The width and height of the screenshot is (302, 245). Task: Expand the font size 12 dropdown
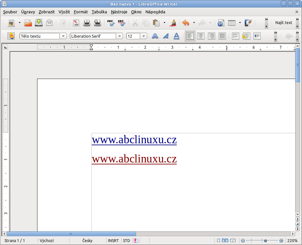click(x=144, y=36)
